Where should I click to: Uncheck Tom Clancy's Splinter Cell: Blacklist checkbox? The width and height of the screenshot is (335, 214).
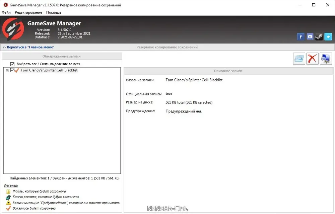(12, 70)
